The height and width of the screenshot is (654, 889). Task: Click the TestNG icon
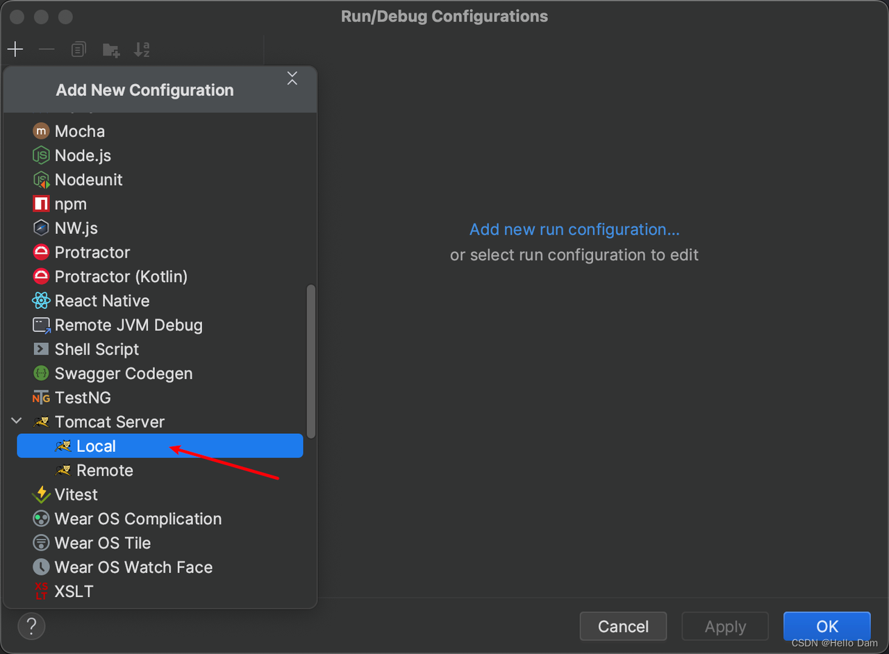click(42, 398)
